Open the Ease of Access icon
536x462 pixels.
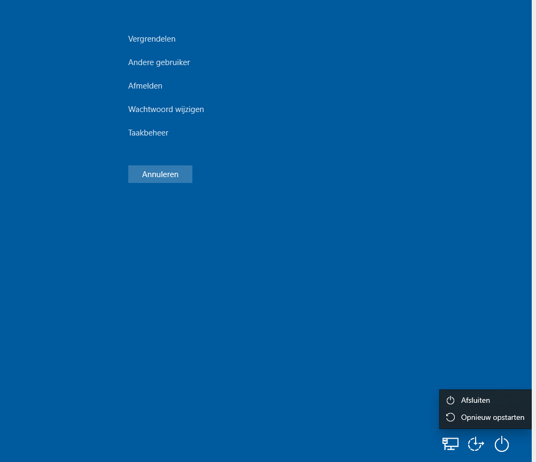[476, 444]
